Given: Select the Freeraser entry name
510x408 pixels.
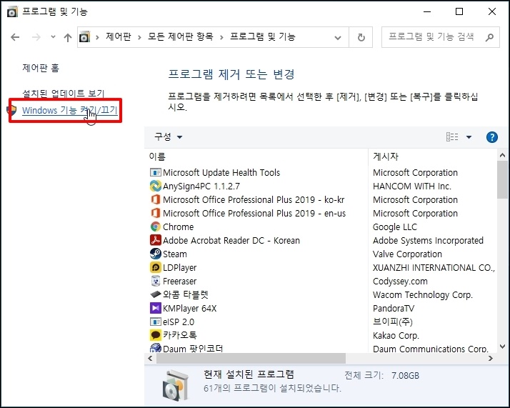Looking at the screenshot, I should (x=179, y=281).
